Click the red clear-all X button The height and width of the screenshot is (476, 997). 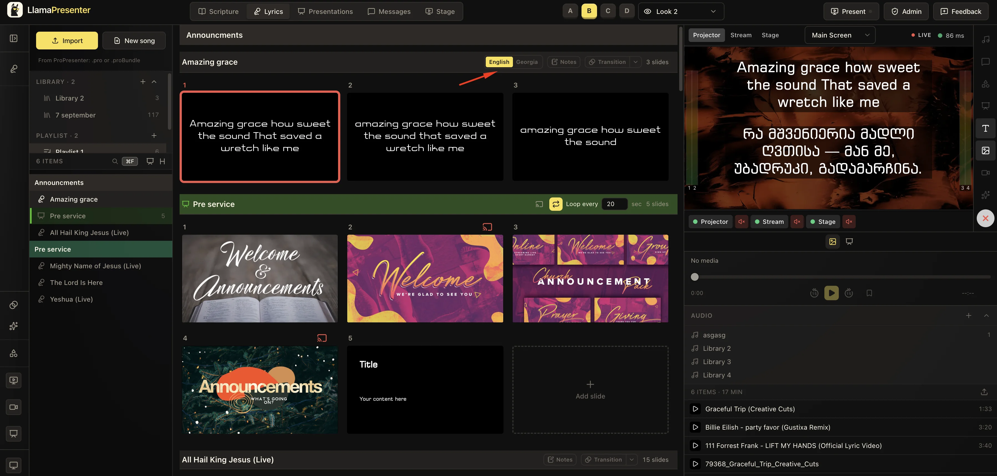pyautogui.click(x=985, y=219)
